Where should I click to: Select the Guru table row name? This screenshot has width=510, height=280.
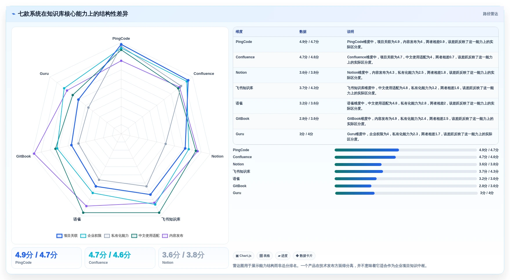tap(240, 134)
